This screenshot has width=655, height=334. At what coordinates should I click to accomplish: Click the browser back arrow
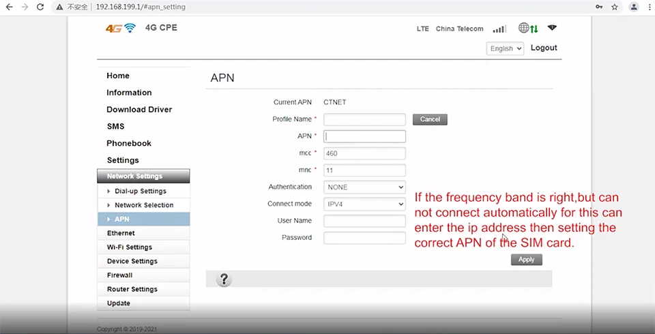click(x=8, y=7)
